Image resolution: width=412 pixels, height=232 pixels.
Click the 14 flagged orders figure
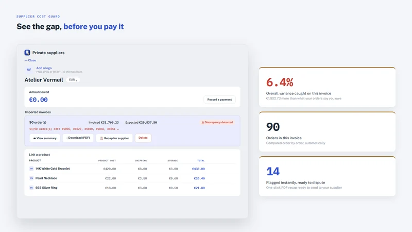(x=273, y=172)
